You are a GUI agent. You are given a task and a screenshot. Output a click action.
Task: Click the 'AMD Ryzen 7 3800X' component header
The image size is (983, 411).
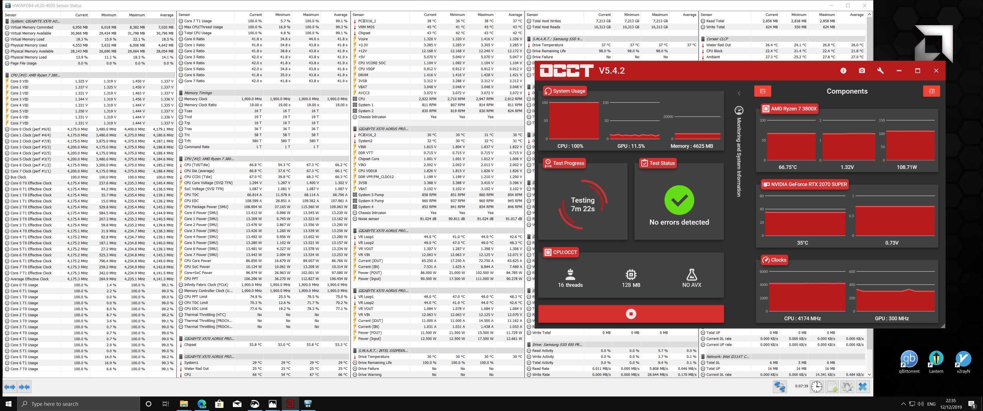pyautogui.click(x=790, y=109)
